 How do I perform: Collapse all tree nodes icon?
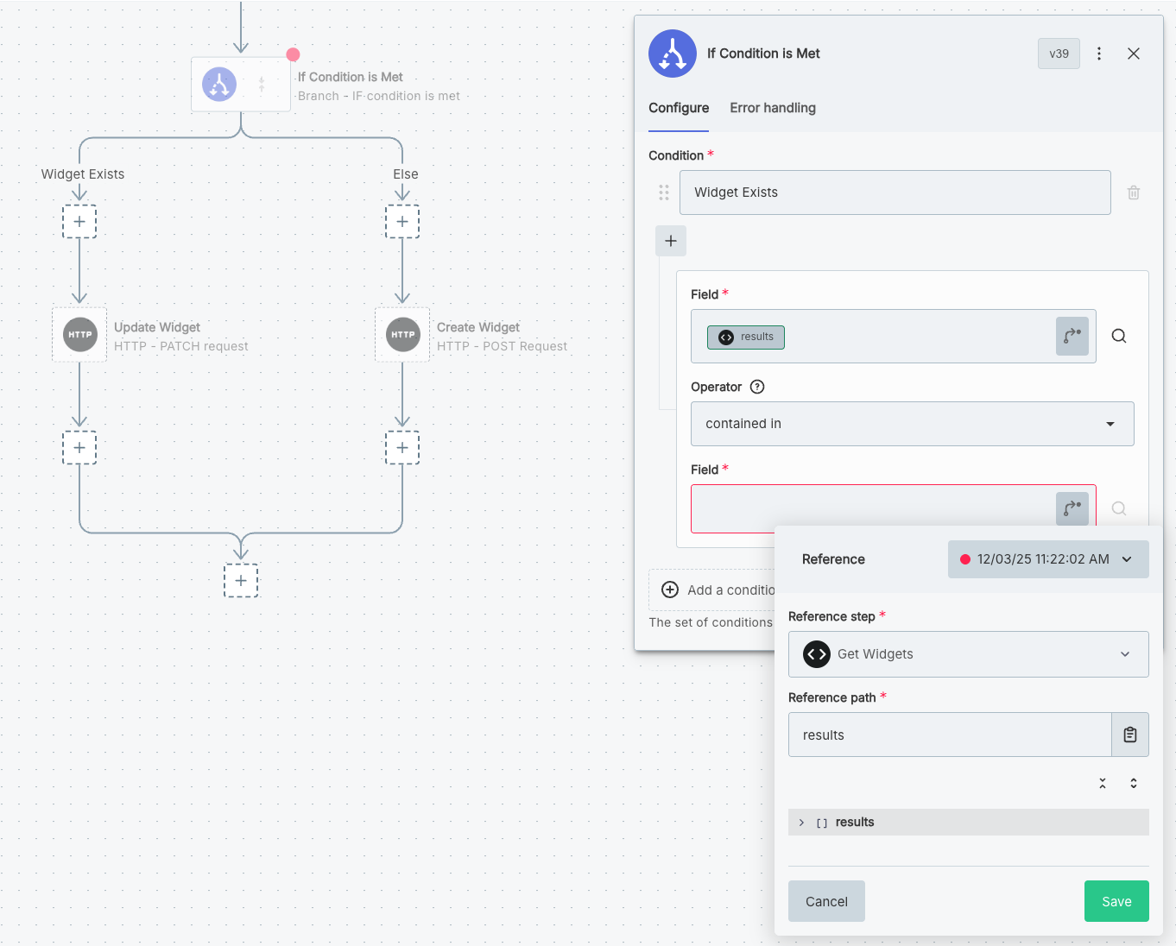(x=1103, y=784)
